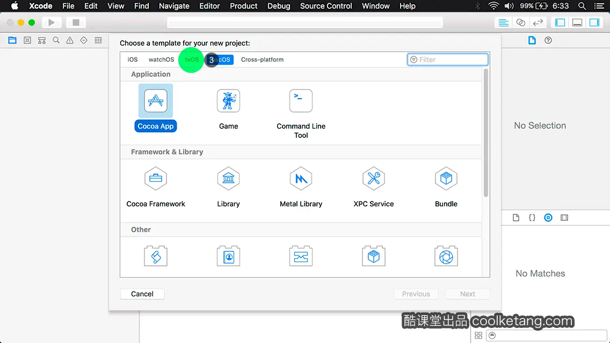Click the Previous button
Image resolution: width=610 pixels, height=343 pixels.
(416, 294)
